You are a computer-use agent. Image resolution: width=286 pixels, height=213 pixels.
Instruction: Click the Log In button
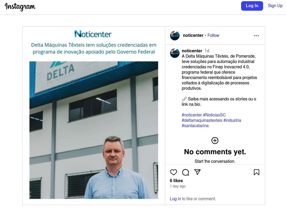252,6
